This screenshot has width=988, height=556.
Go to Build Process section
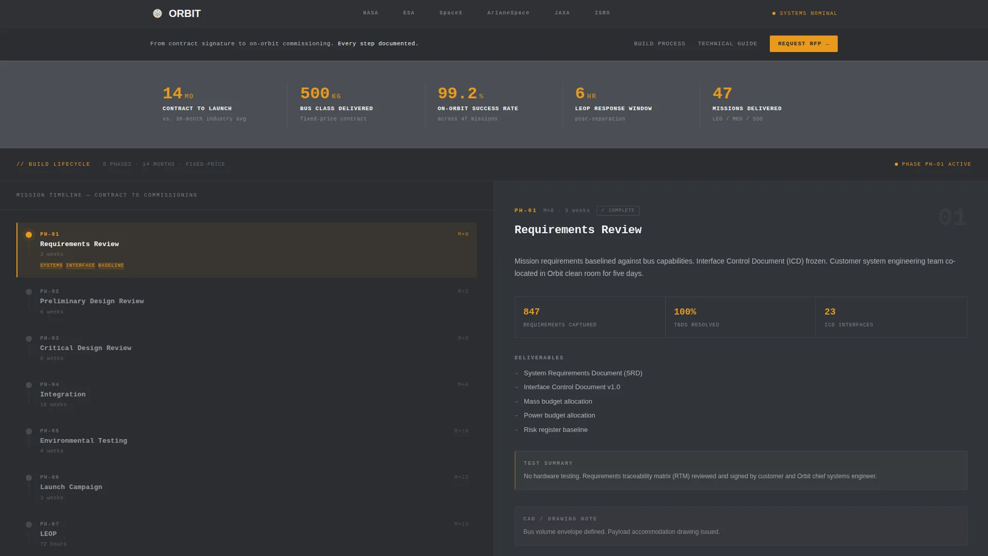[660, 44]
